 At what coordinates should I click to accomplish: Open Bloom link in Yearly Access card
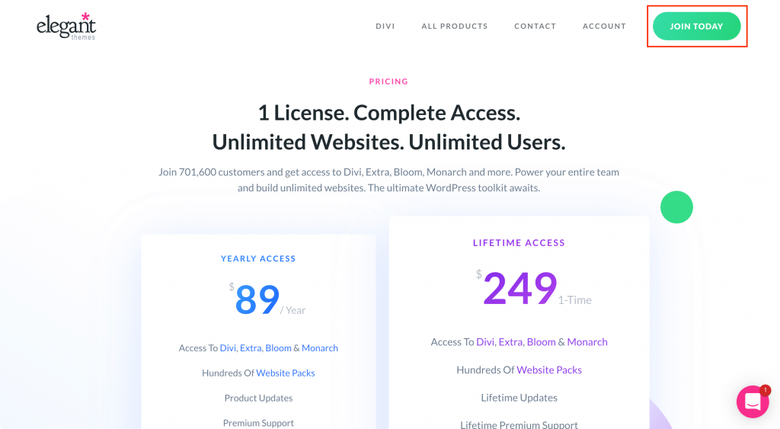click(x=279, y=348)
